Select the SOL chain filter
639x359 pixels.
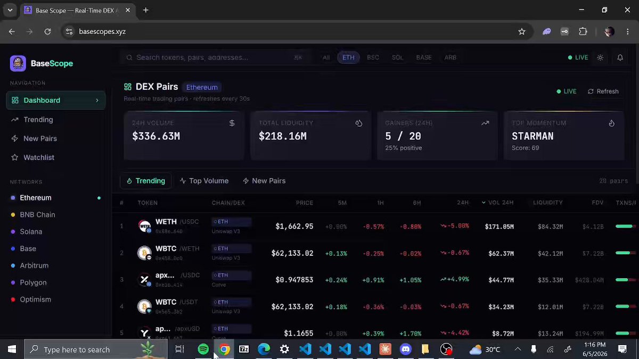tap(397, 57)
